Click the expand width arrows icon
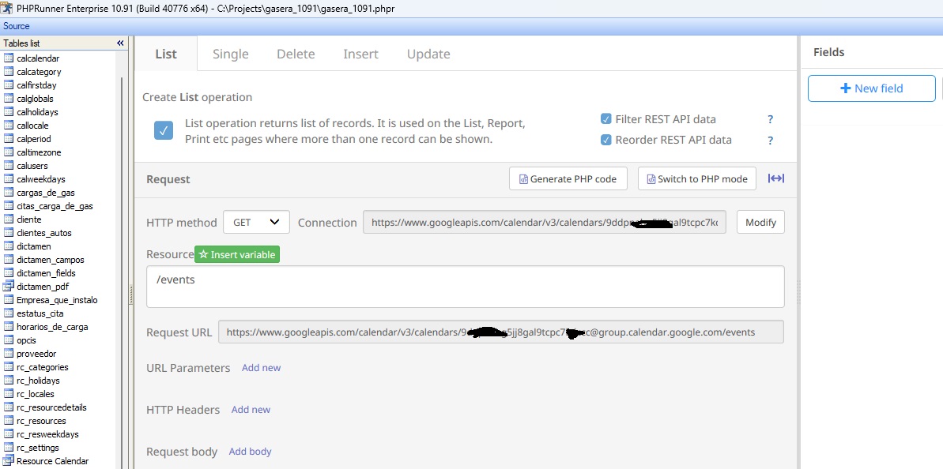Screen dimensions: 943x469 coord(776,178)
